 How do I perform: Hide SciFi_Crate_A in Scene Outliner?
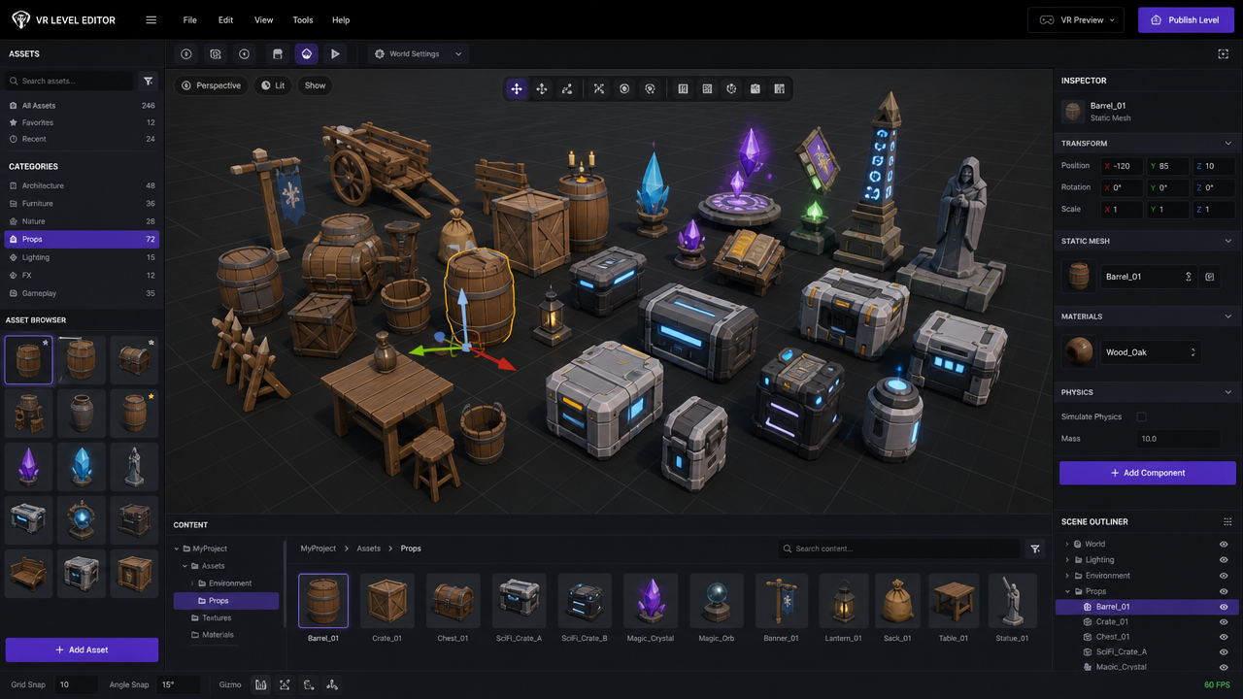click(1224, 652)
